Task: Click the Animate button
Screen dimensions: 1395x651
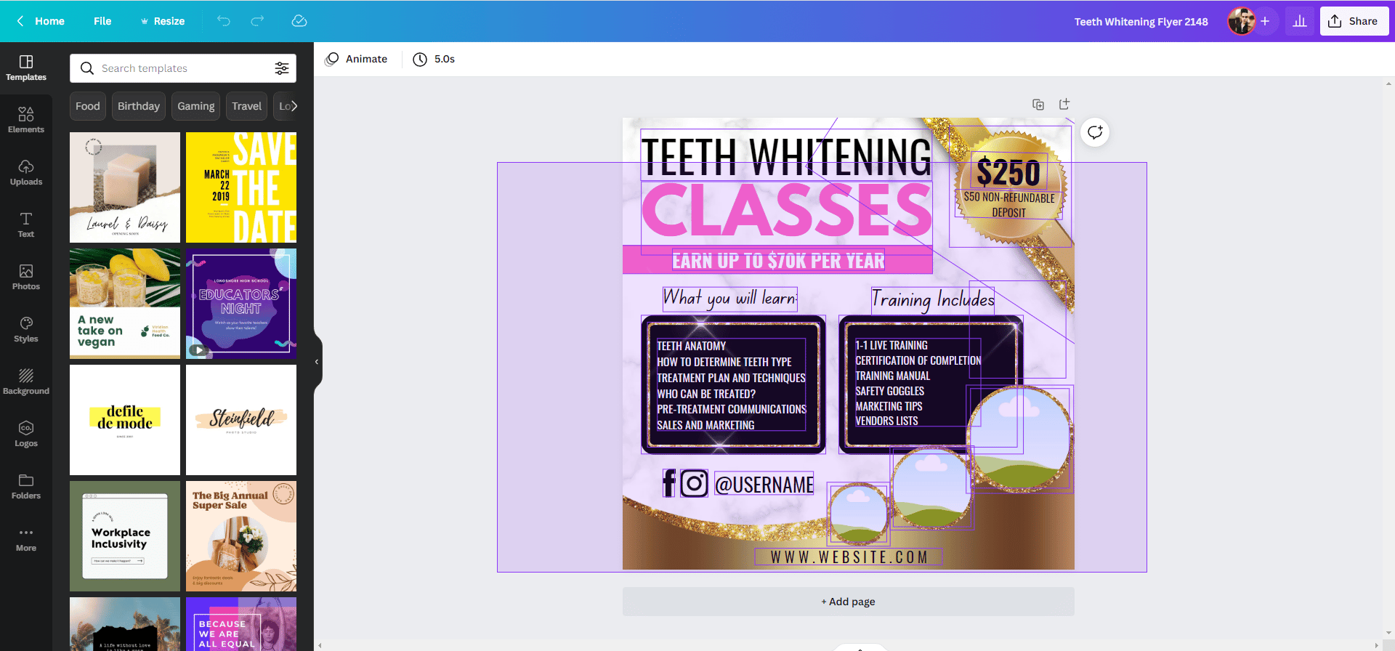Action: (x=357, y=59)
